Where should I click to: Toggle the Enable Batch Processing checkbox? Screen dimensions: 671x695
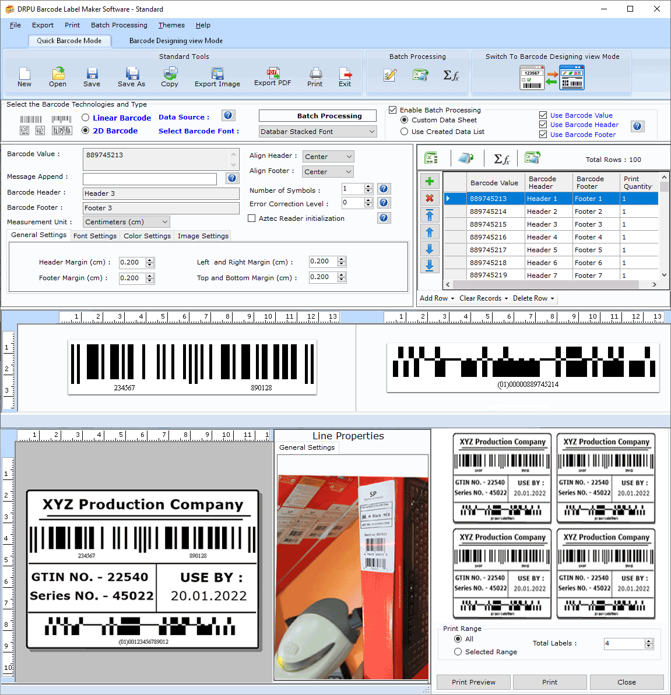point(393,110)
